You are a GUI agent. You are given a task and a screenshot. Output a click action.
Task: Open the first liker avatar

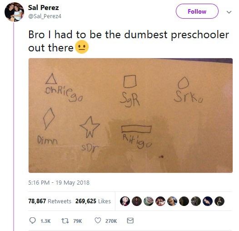pyautogui.click(x=125, y=201)
